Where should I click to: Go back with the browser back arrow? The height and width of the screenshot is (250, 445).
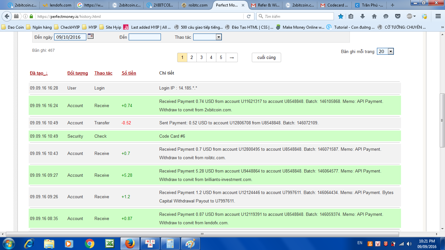pos(7,16)
